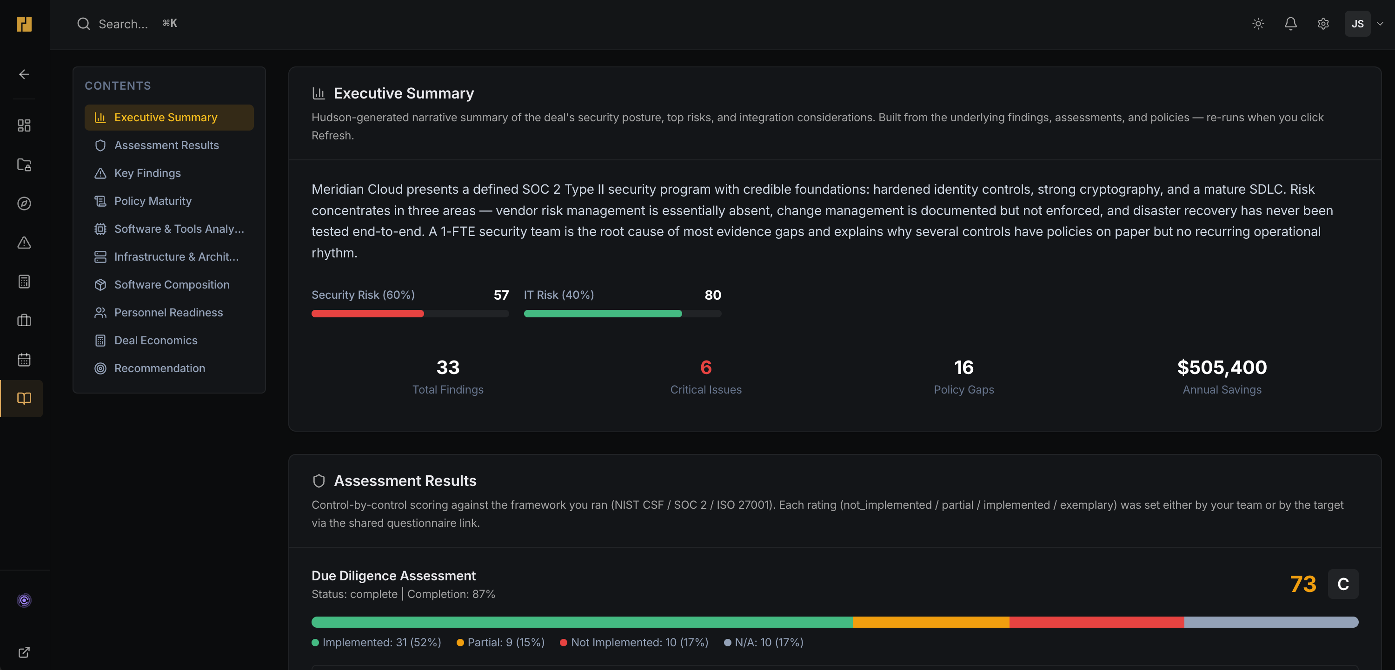Click the CONTENTS panel heading
Viewport: 1395px width, 670px height.
pyautogui.click(x=118, y=85)
